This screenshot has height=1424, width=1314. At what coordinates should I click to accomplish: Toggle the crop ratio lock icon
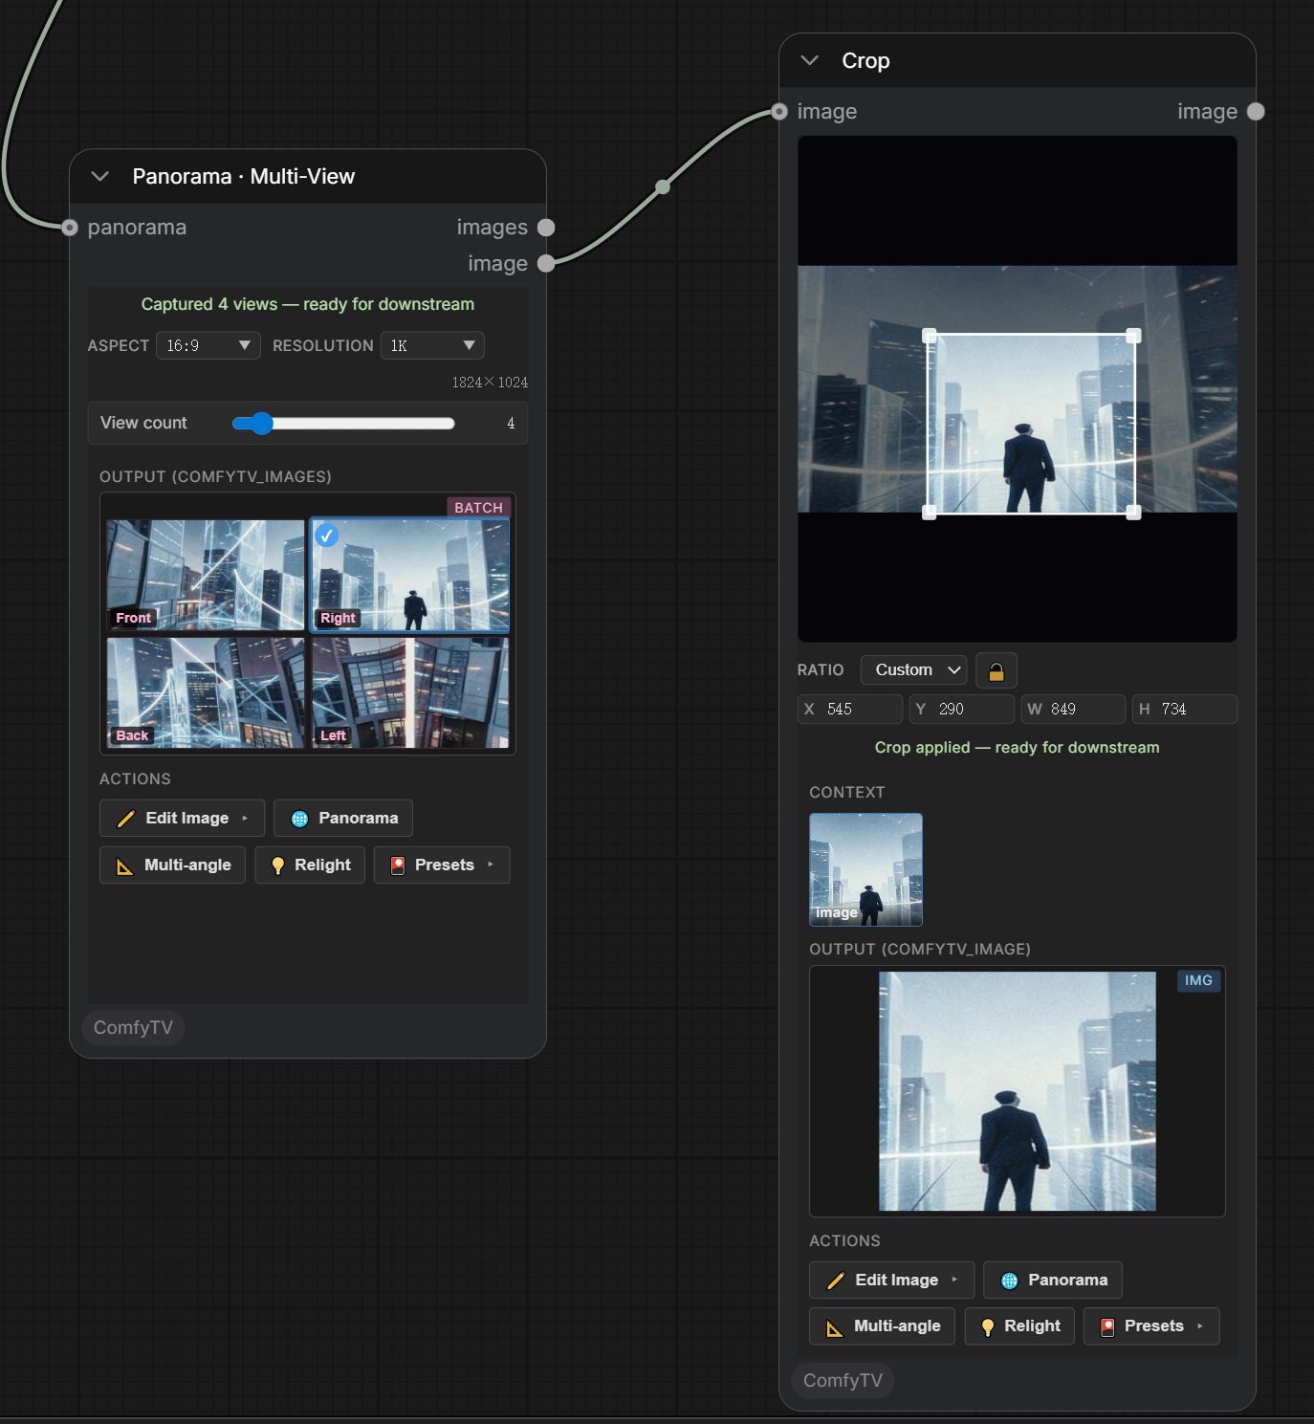click(996, 671)
